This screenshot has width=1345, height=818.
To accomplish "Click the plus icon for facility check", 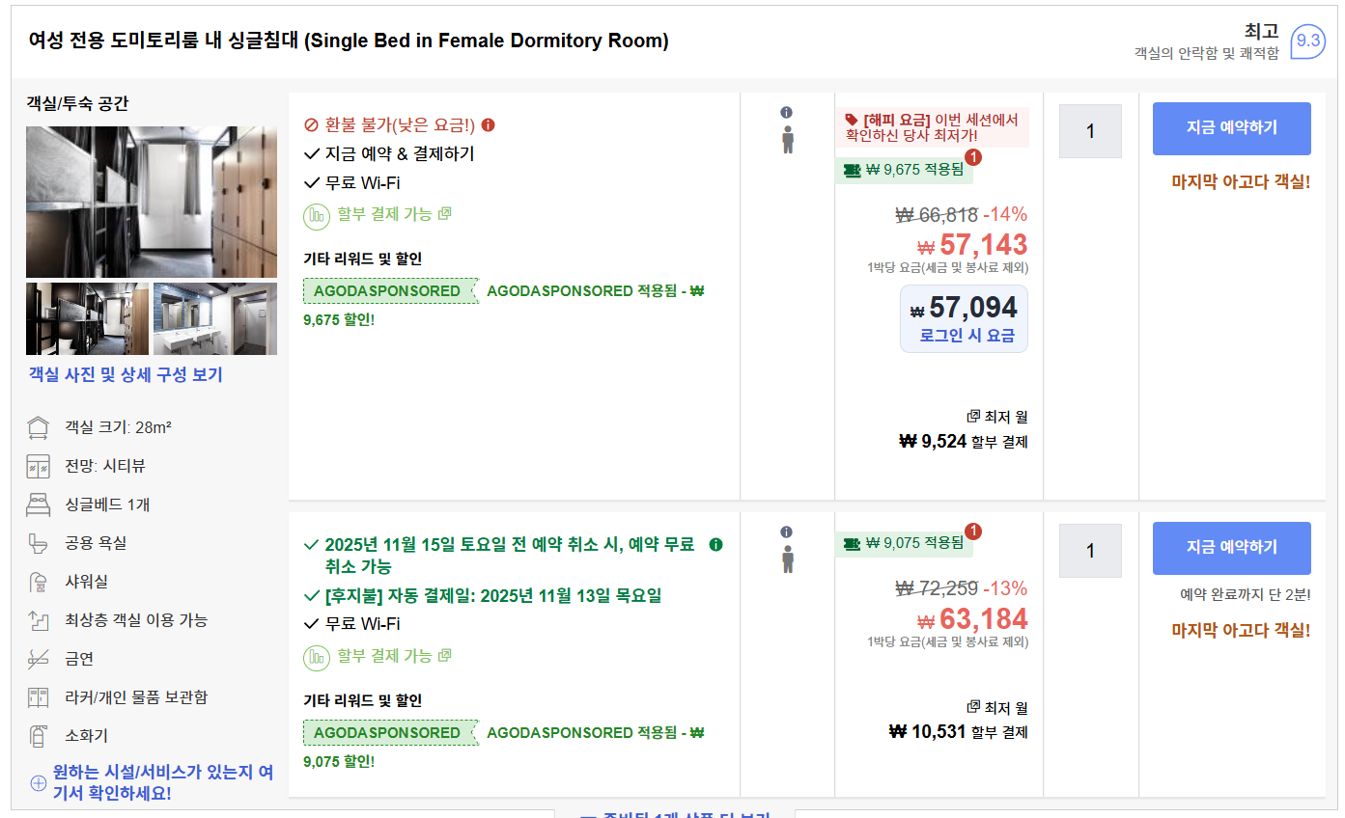I will pos(39,783).
